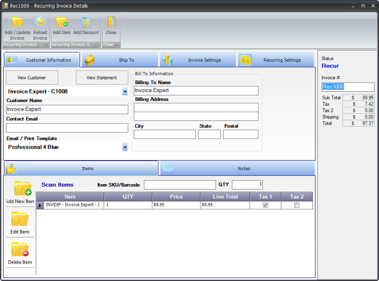Click the Line Total column header
The width and height of the screenshot is (379, 281).
[226, 196]
